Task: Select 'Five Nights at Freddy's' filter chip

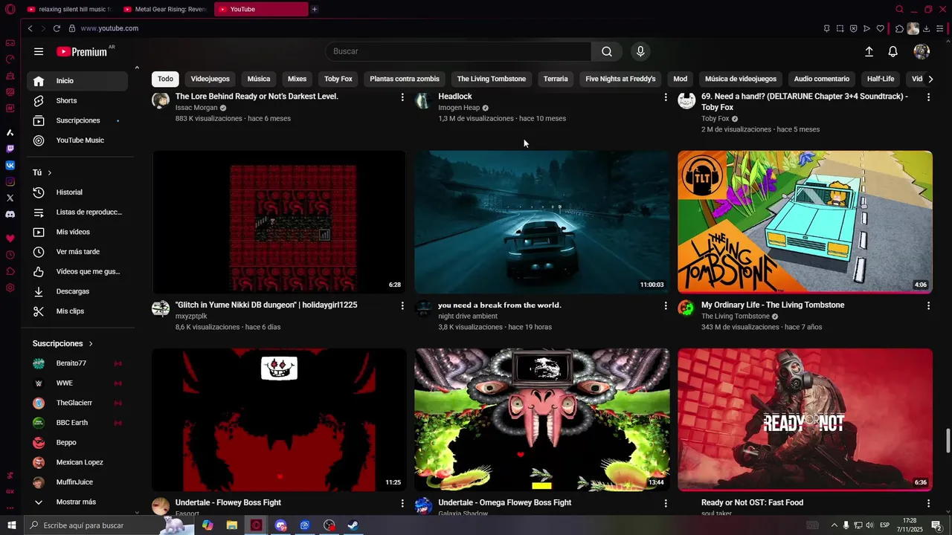Action: coord(620,79)
